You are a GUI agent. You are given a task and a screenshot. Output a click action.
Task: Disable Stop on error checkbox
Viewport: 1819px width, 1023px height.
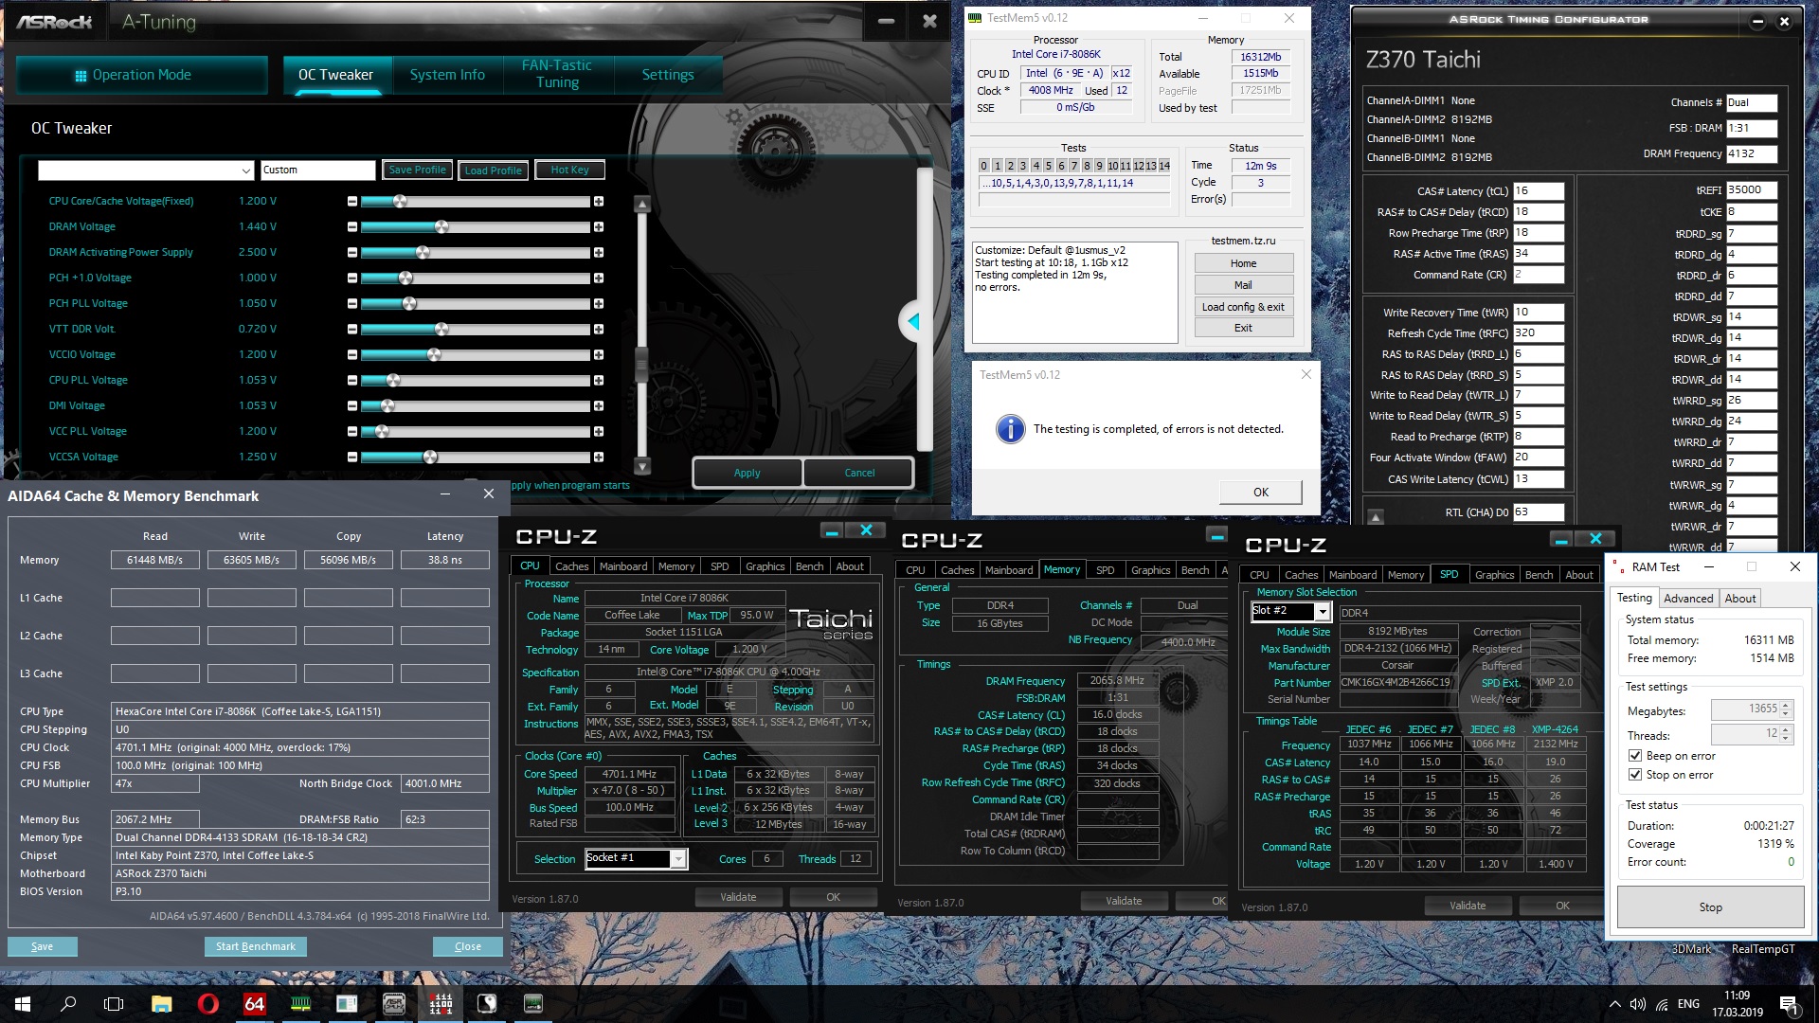pos(1635,775)
